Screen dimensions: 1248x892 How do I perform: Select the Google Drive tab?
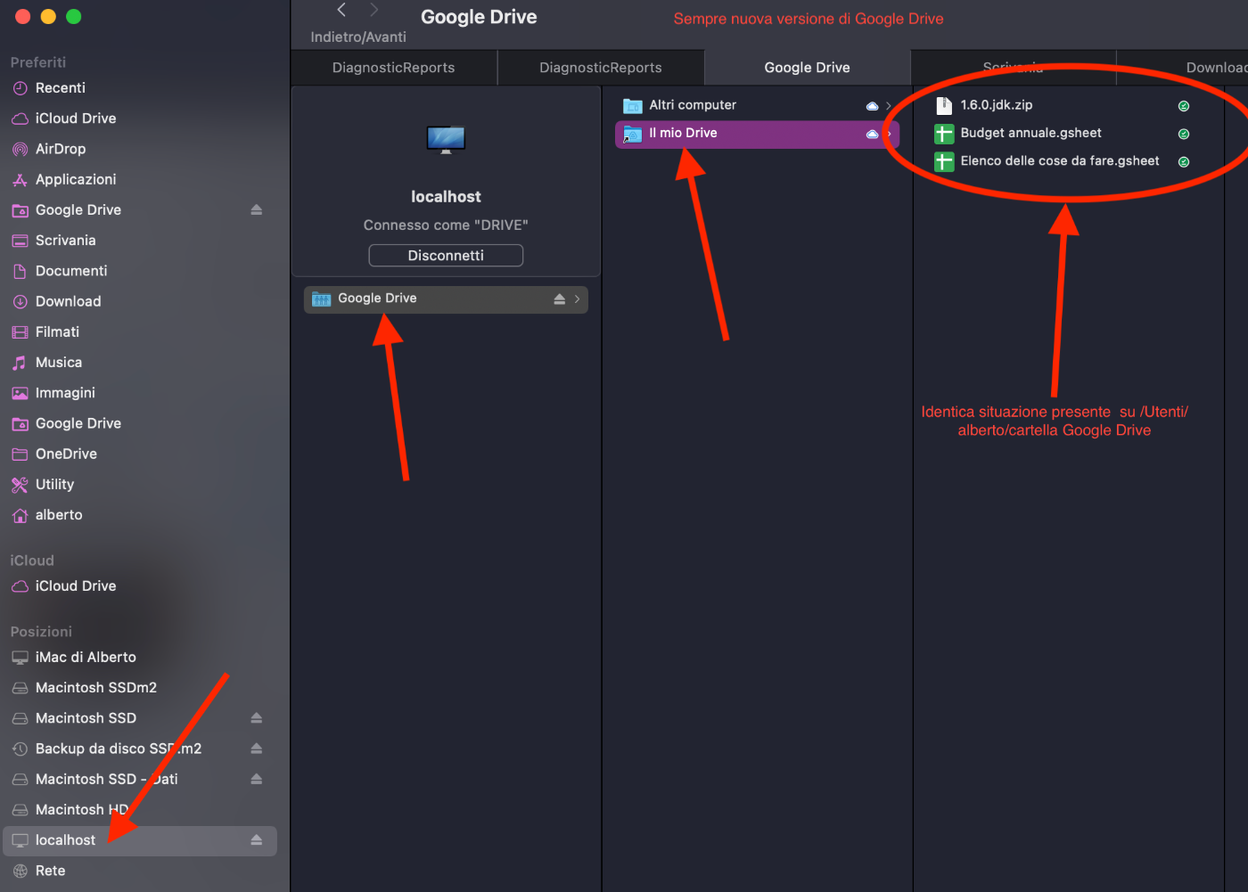tap(808, 68)
